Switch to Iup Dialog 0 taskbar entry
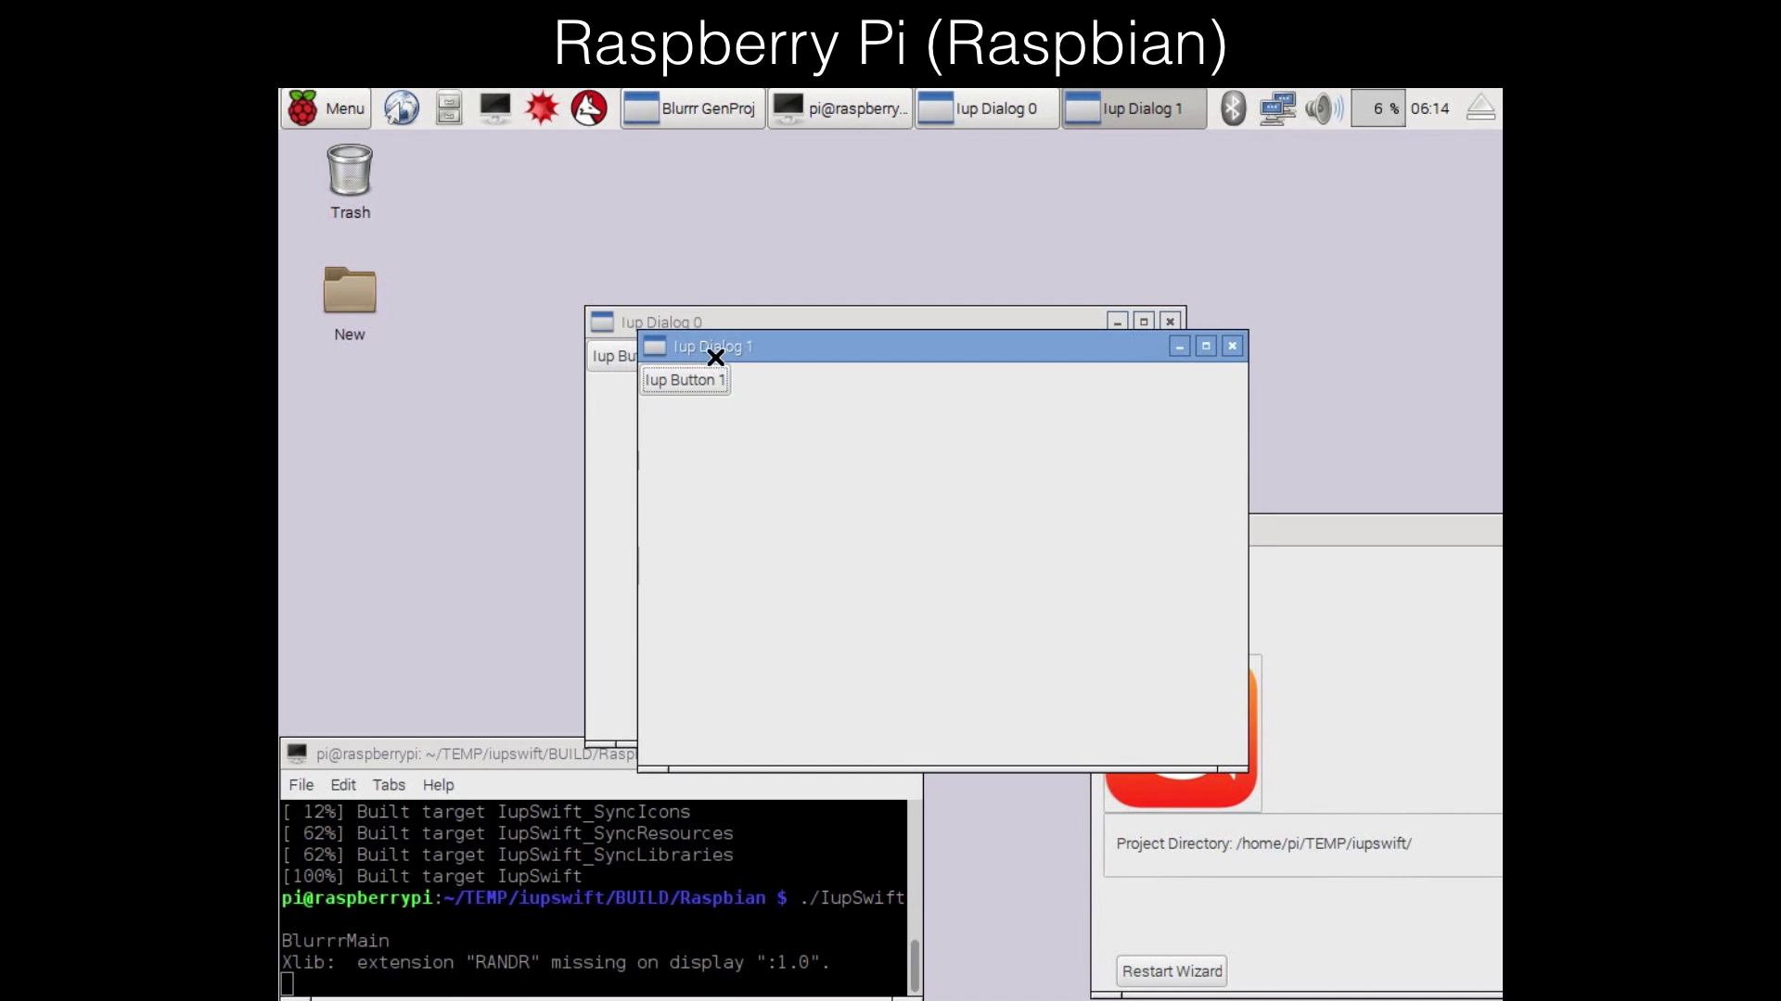 click(x=986, y=108)
